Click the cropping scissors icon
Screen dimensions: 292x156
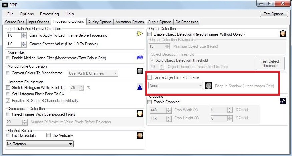point(283,101)
